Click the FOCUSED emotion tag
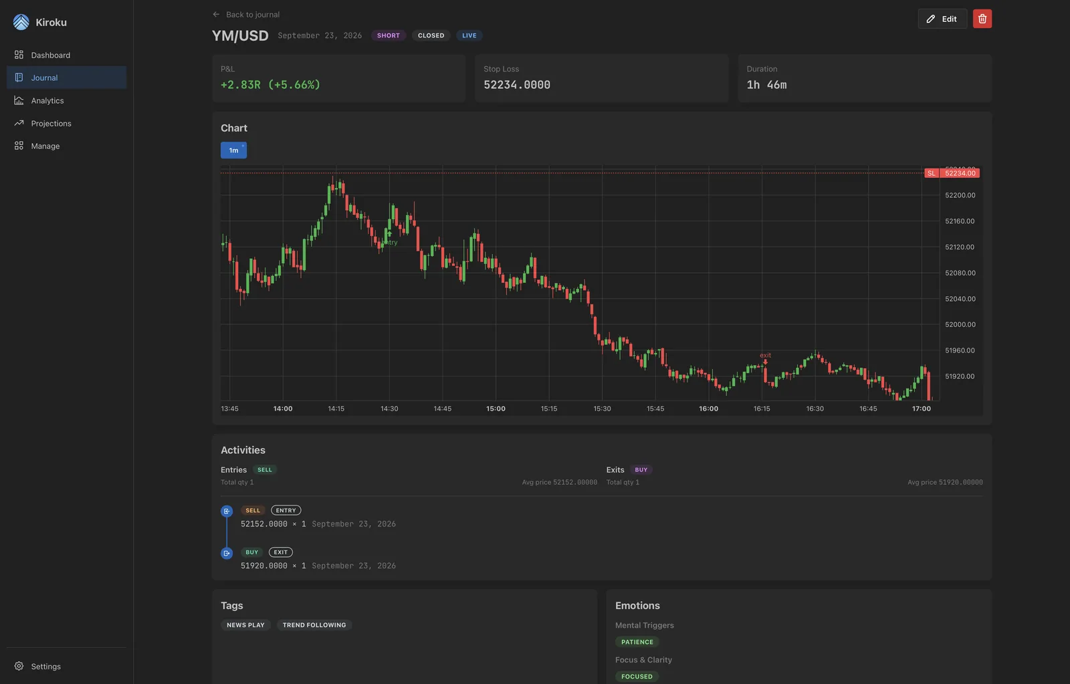Image resolution: width=1070 pixels, height=684 pixels. [x=637, y=677]
